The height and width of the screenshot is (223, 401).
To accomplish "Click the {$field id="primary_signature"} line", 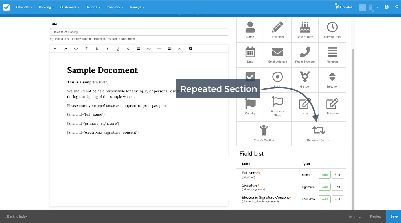I will tap(93, 124).
